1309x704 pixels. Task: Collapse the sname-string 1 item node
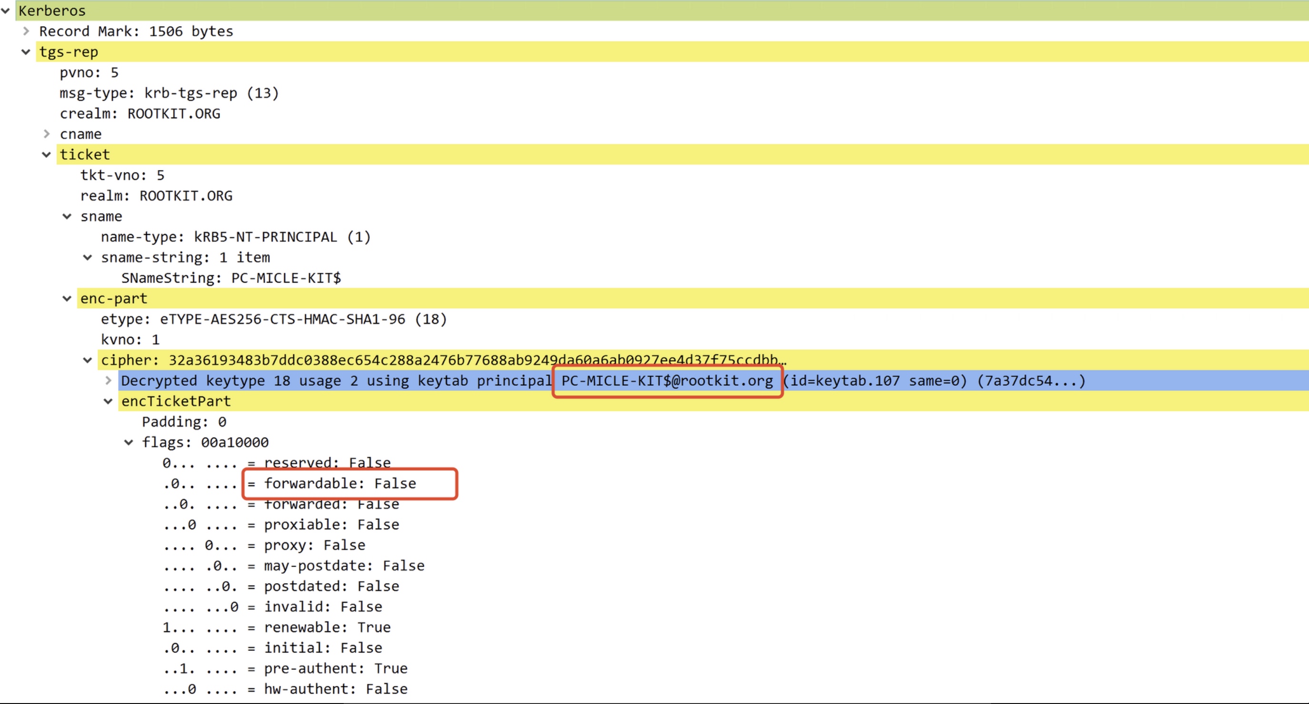[88, 257]
